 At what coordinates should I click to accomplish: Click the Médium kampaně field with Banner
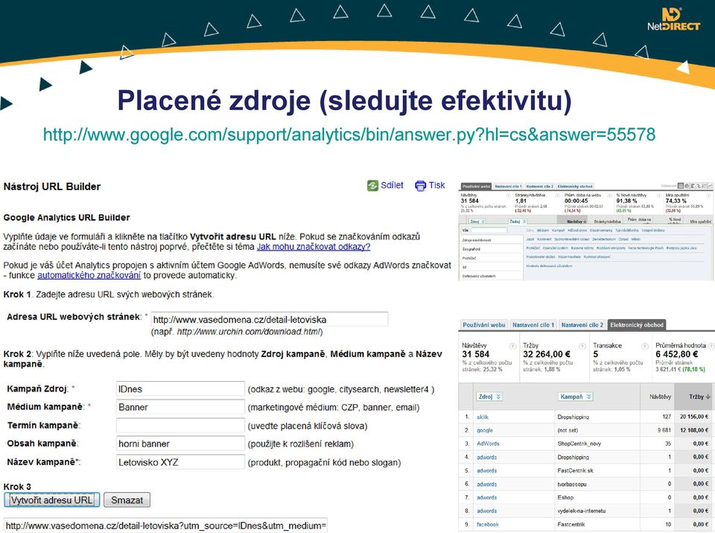[180, 407]
